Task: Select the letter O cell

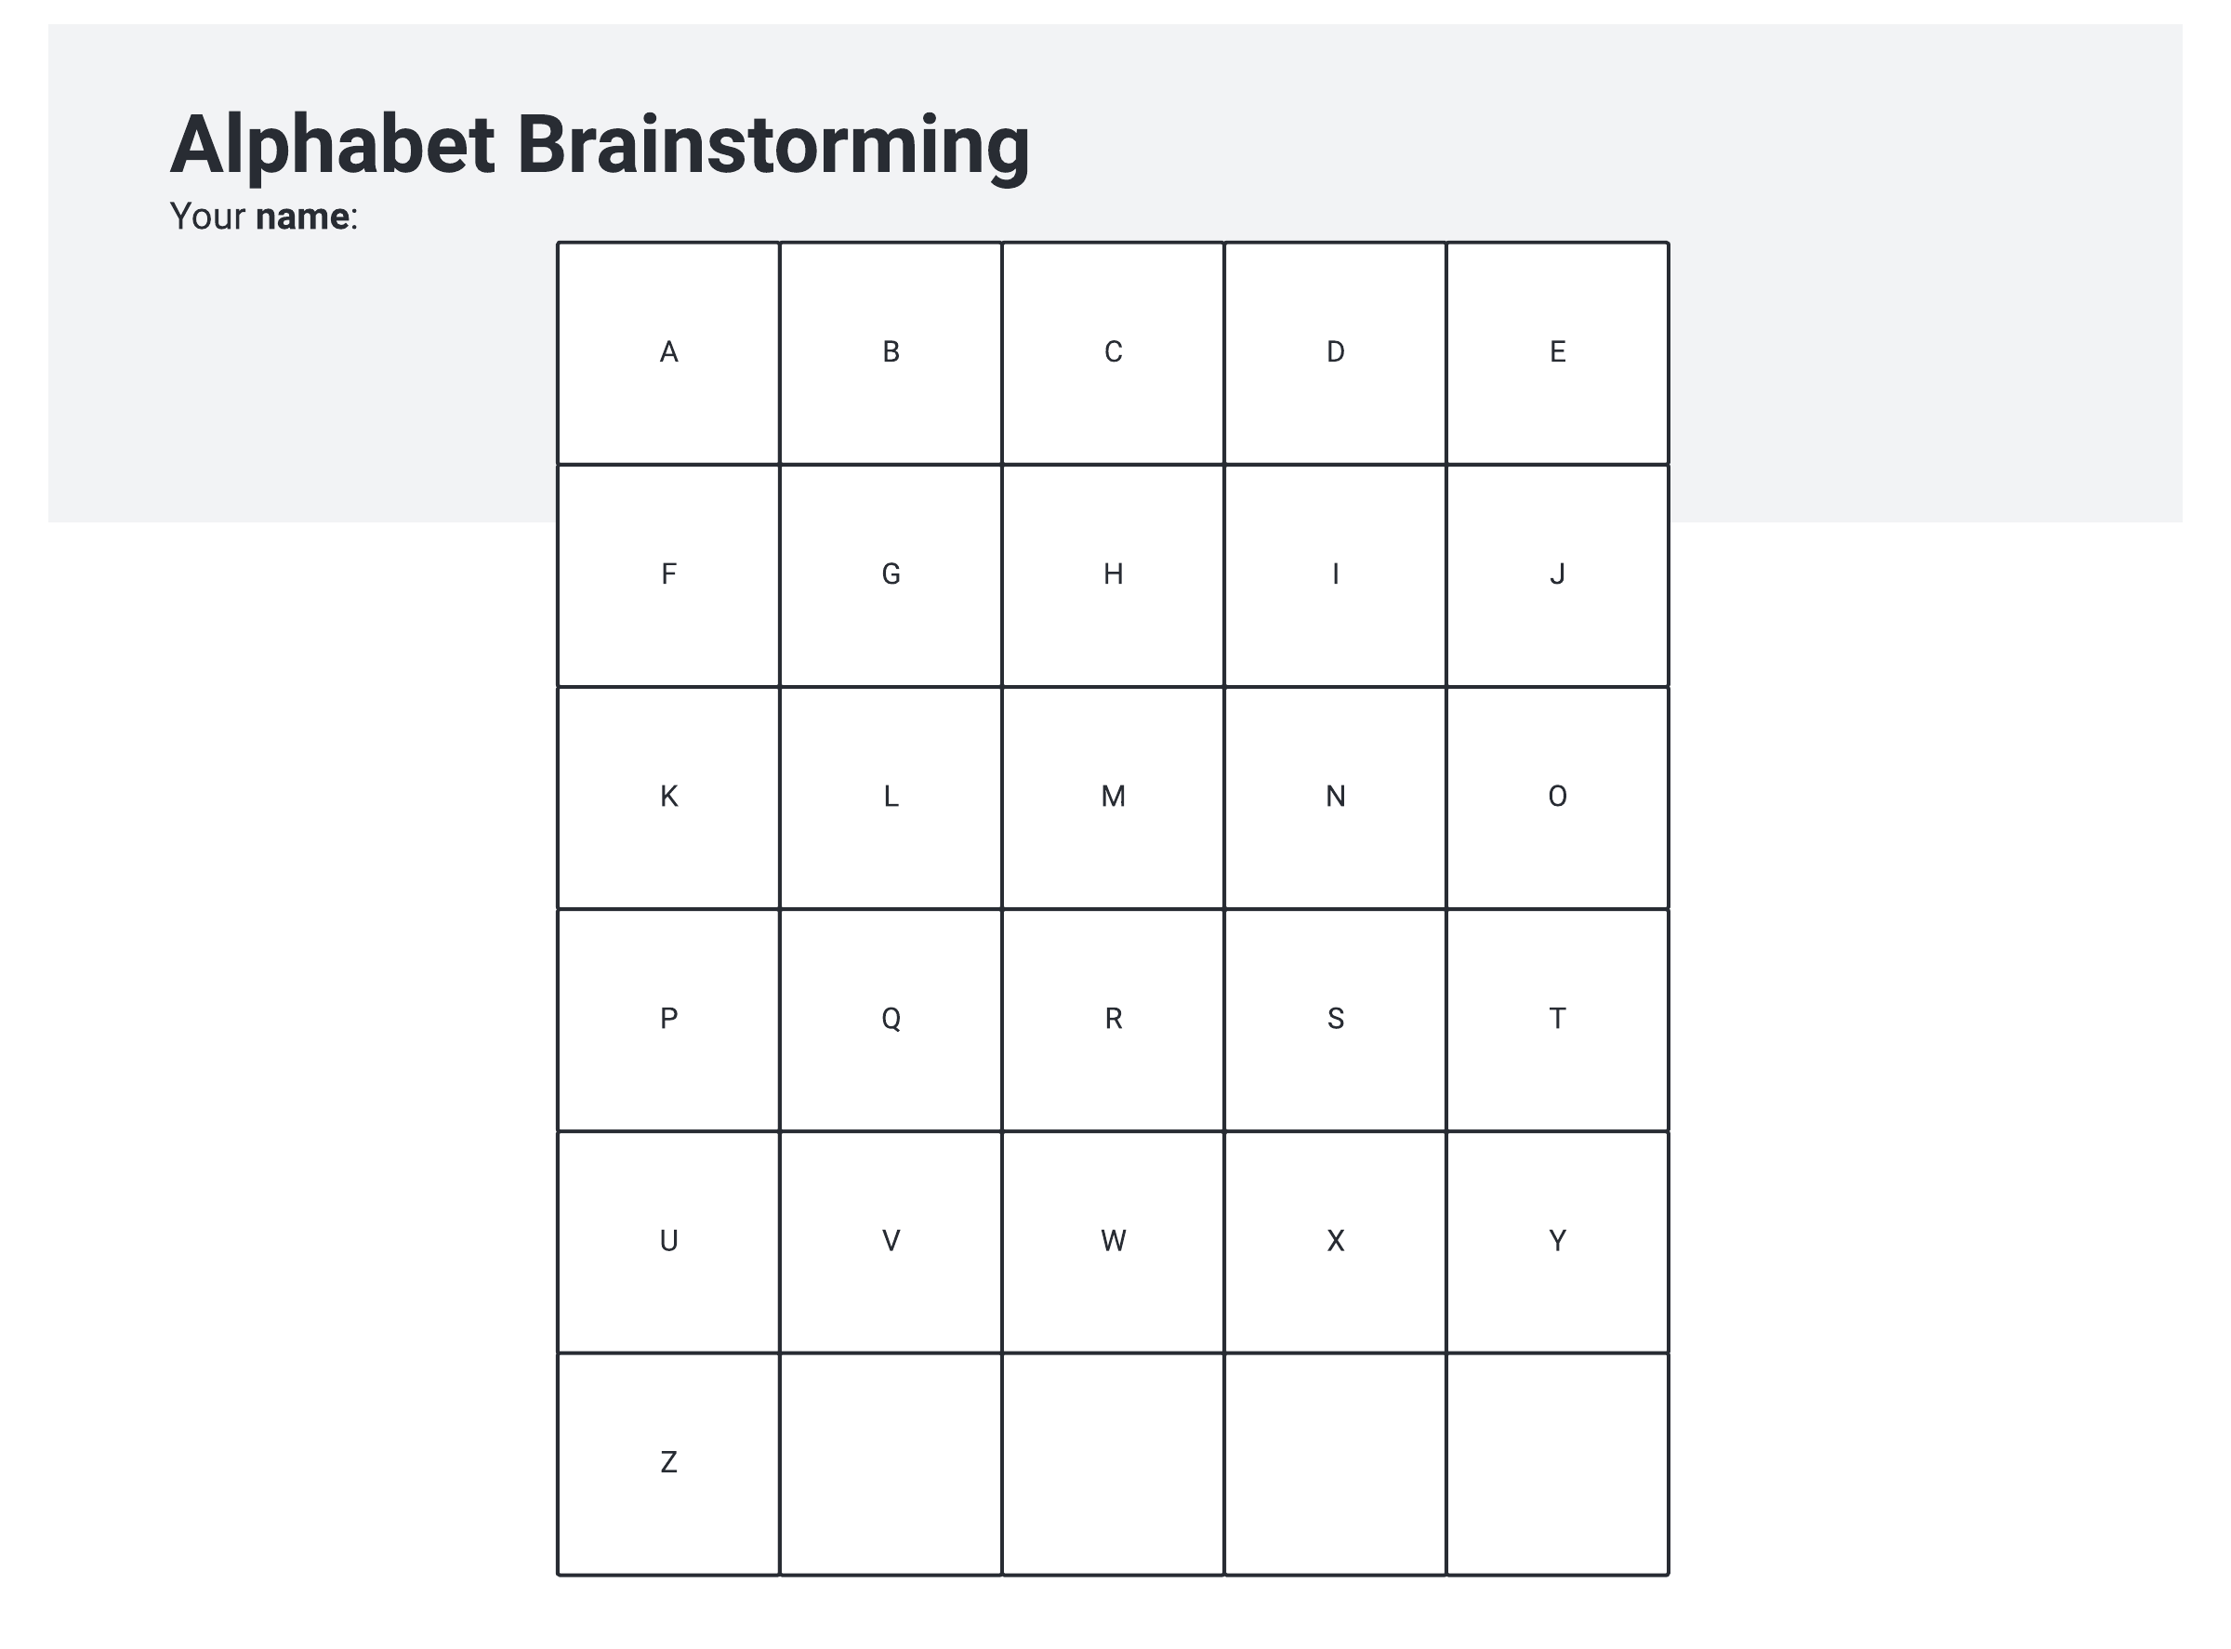Action: pos(1557,798)
